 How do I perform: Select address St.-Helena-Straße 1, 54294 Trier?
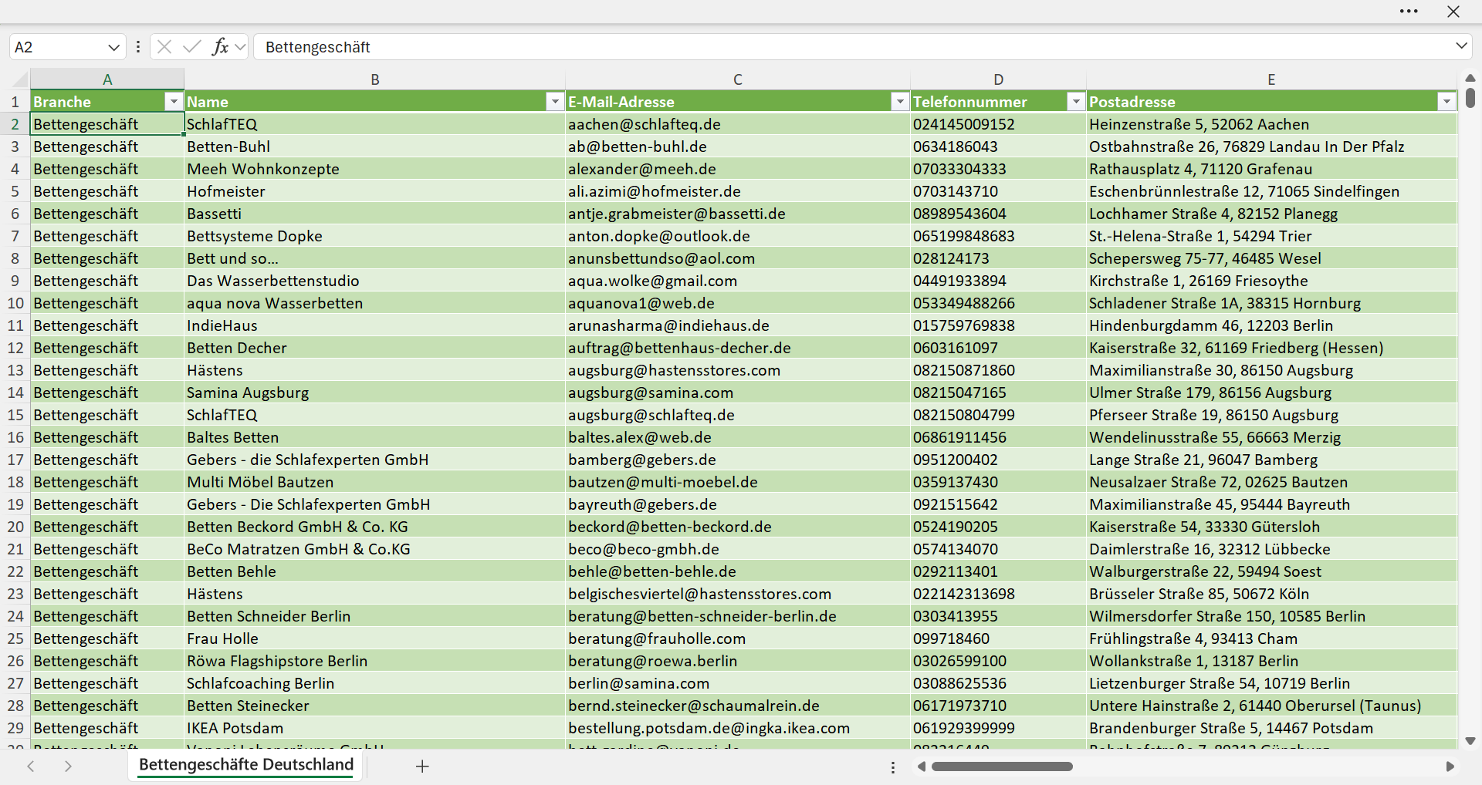tap(1271, 236)
